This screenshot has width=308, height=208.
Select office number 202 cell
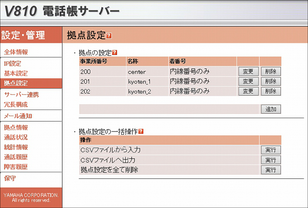click(102, 91)
